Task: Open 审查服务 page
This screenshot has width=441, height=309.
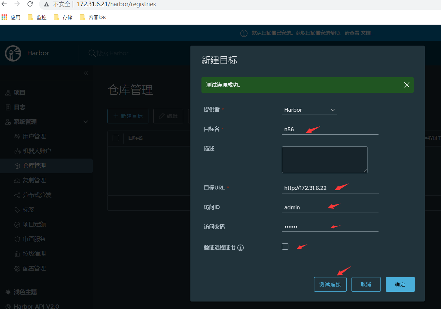Action: coord(34,239)
